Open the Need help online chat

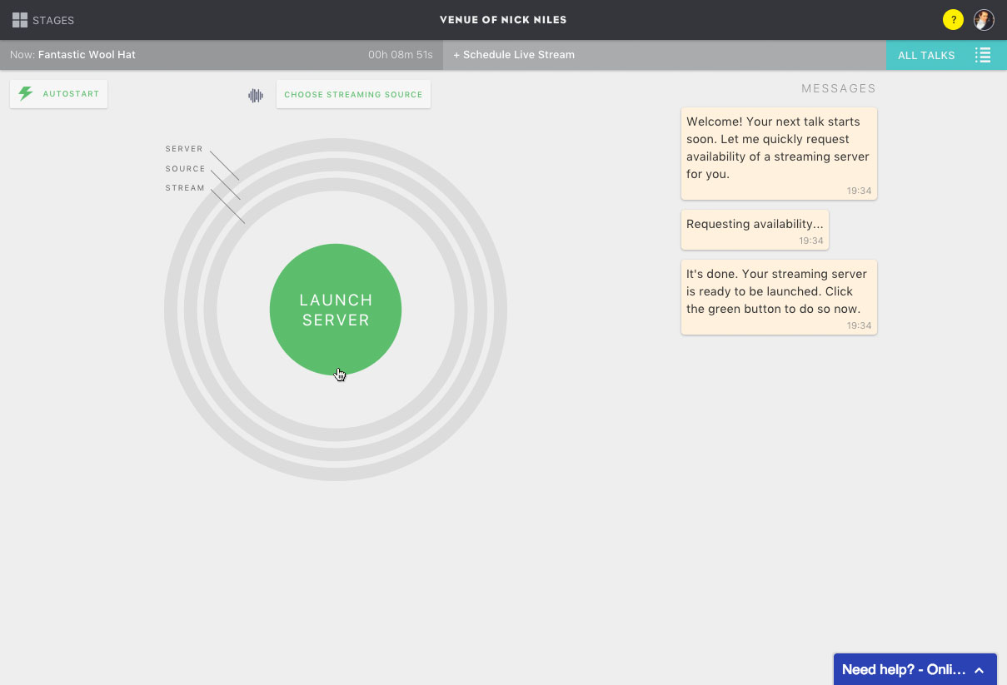tap(915, 669)
